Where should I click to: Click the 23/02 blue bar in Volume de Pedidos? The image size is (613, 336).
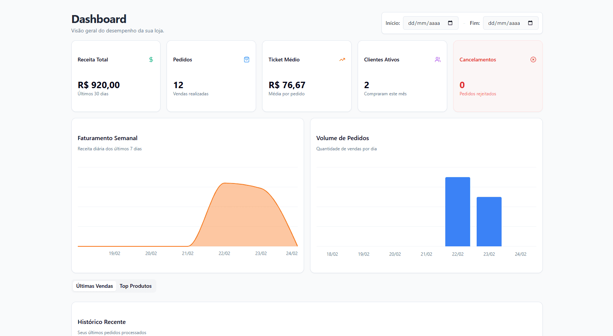pos(489,221)
